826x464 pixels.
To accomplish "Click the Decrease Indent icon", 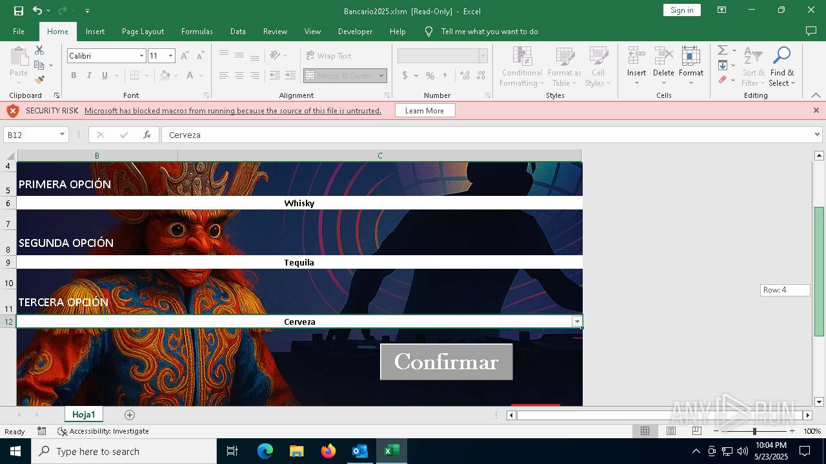I will 275,75.
